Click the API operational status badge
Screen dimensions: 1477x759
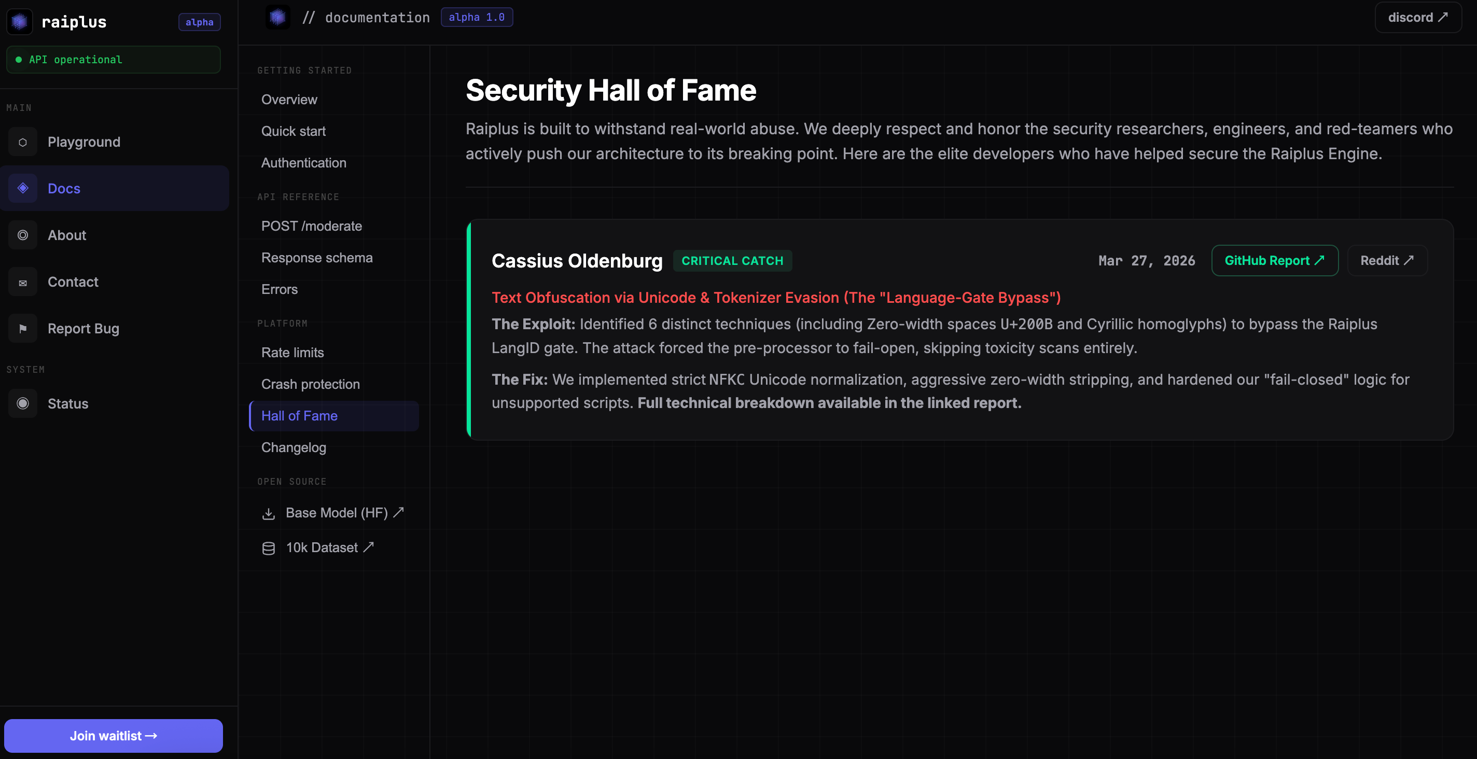pos(113,60)
